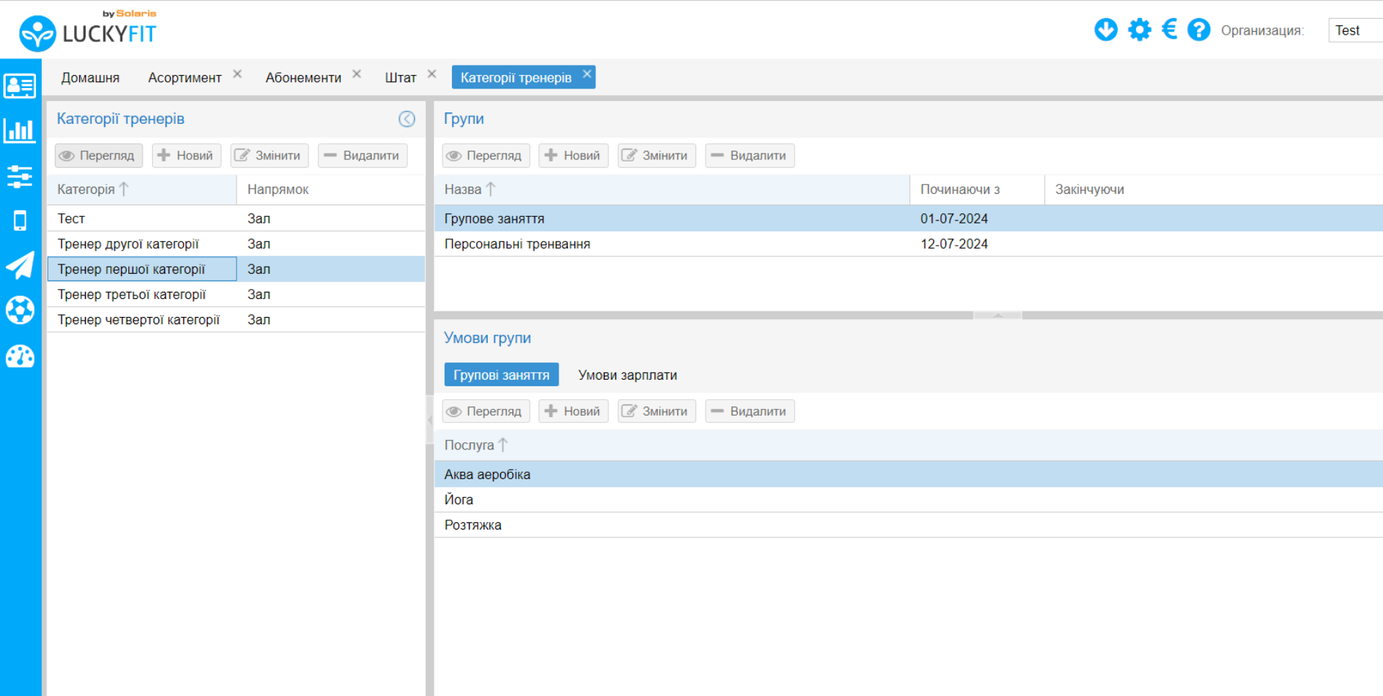Select the Групові заняття sub-tab
The height and width of the screenshot is (696, 1383).
click(502, 375)
